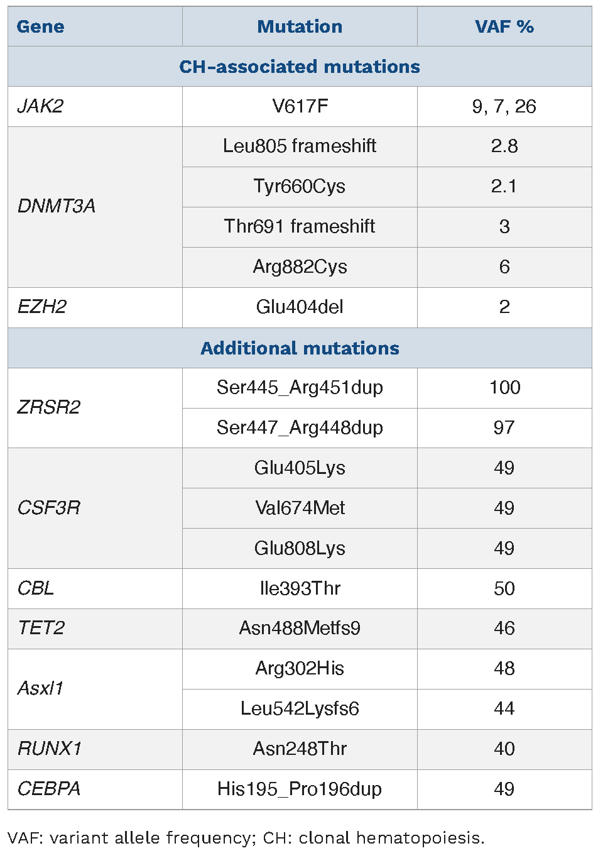Image resolution: width=598 pixels, height=858 pixels.
Task: Select the Glu404del mutation cell
Action: click(x=300, y=307)
